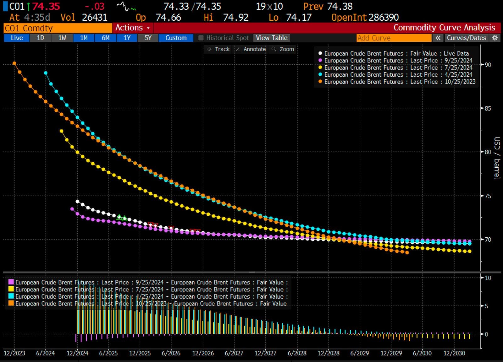Click the magenta 9/25/2024 legend dot
The height and width of the screenshot is (362, 503).
(320, 60)
